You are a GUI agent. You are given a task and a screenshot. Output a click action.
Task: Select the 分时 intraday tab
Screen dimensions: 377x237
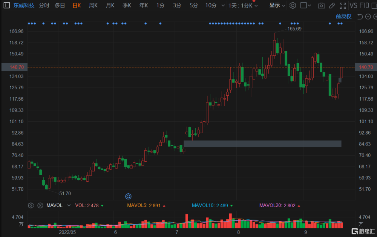[44, 6]
